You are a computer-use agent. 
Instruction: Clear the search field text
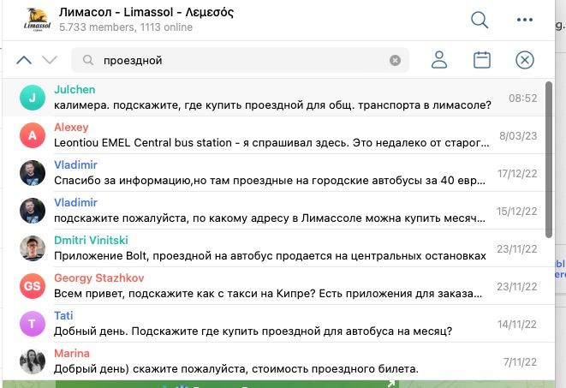point(395,61)
